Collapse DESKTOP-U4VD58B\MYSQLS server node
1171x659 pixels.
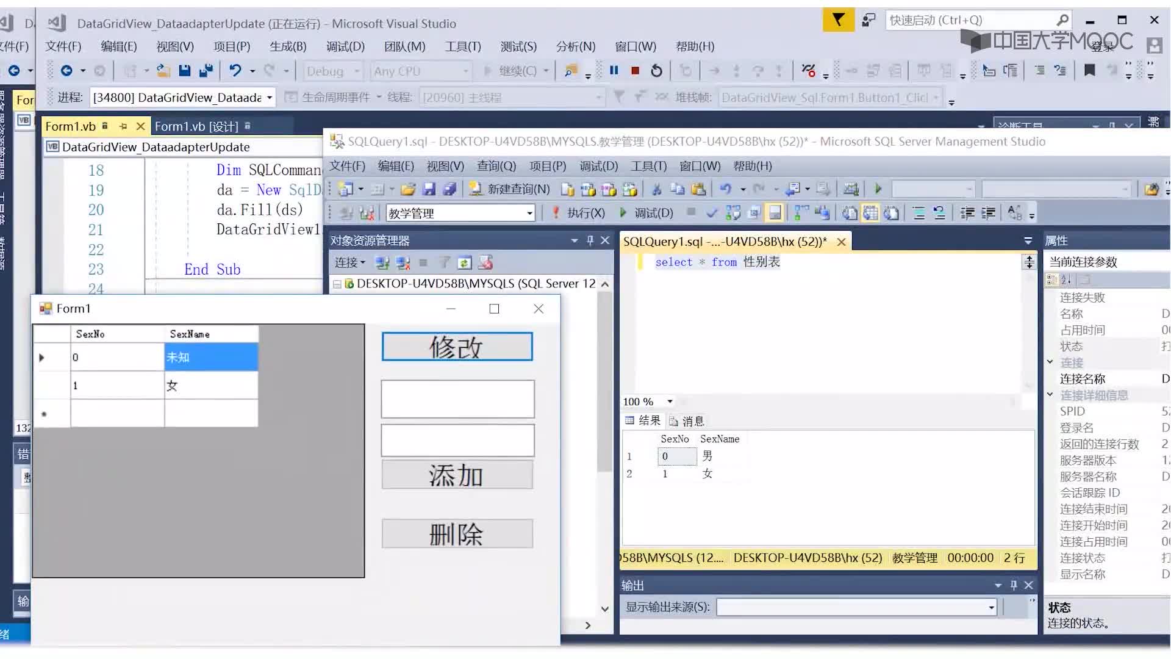click(337, 284)
